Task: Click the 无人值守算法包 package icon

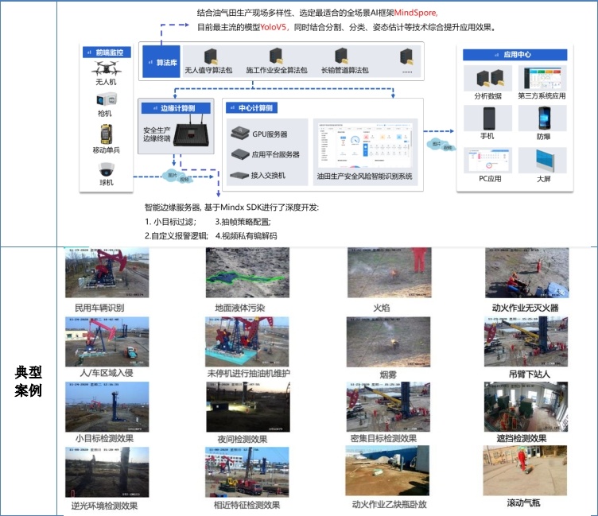Action: point(212,56)
